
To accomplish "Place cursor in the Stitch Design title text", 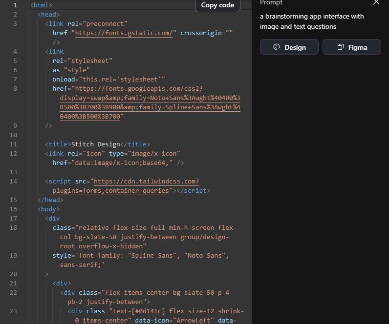I will tap(95, 144).
